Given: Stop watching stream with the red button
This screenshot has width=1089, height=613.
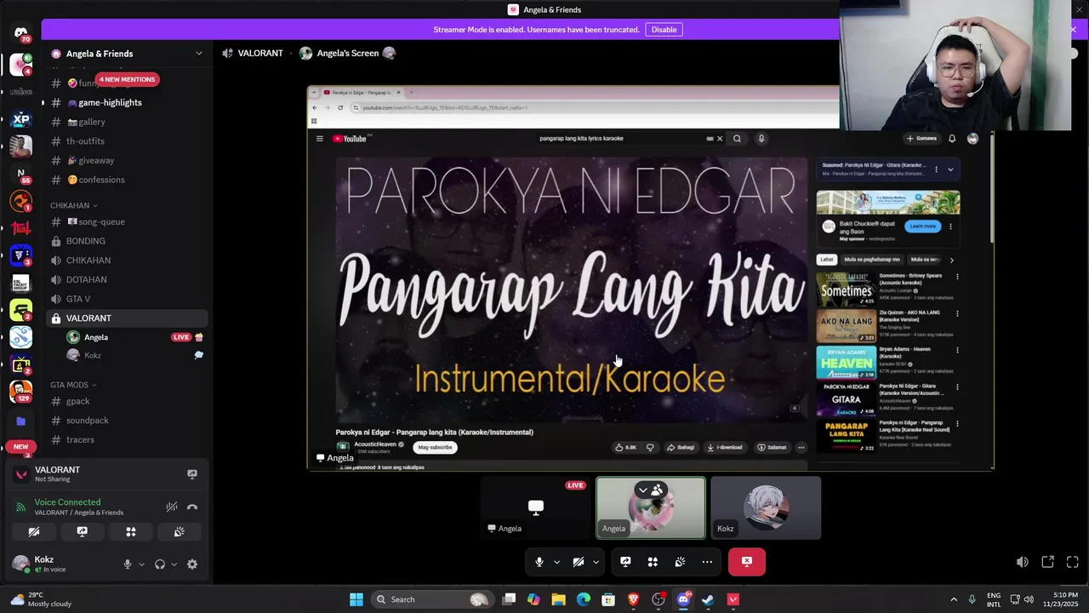Looking at the screenshot, I should pos(747,562).
